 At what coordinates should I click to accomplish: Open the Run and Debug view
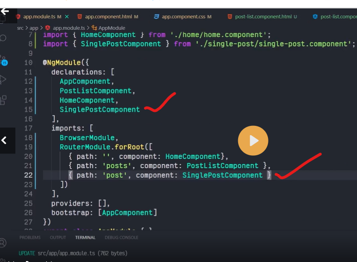(x=3, y=79)
